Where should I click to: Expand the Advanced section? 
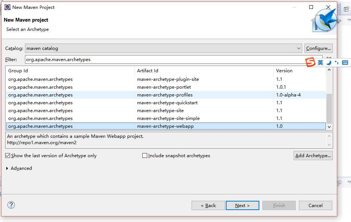coord(7,168)
